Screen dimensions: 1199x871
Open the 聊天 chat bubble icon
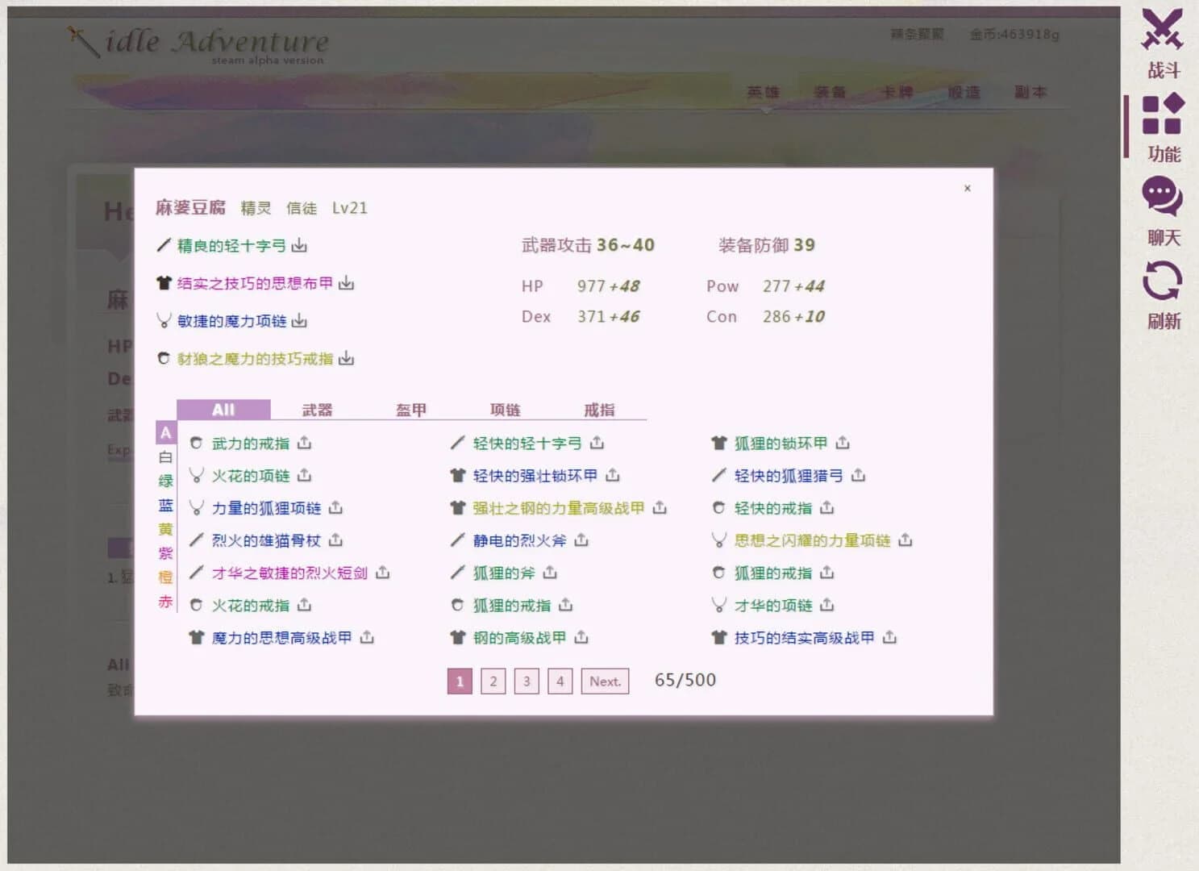[x=1161, y=194]
